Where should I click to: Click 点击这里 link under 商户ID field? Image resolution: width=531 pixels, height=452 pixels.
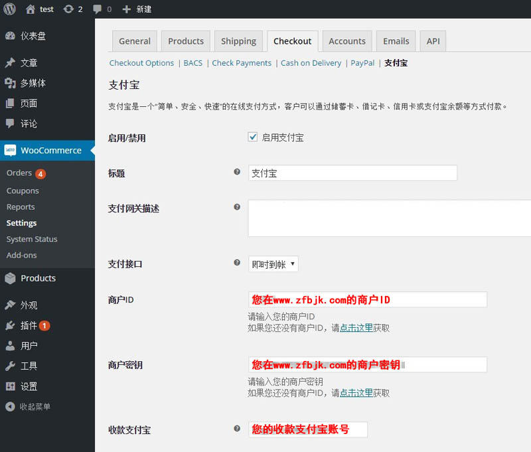356,328
